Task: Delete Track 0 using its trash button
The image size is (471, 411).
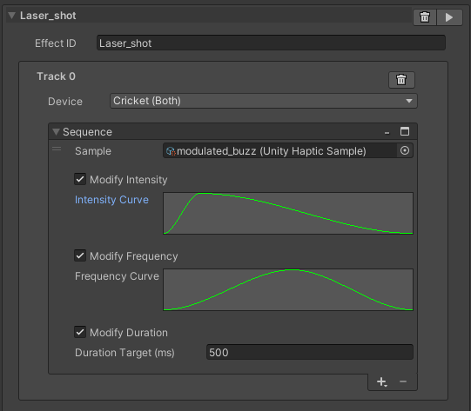Action: pyautogui.click(x=401, y=80)
